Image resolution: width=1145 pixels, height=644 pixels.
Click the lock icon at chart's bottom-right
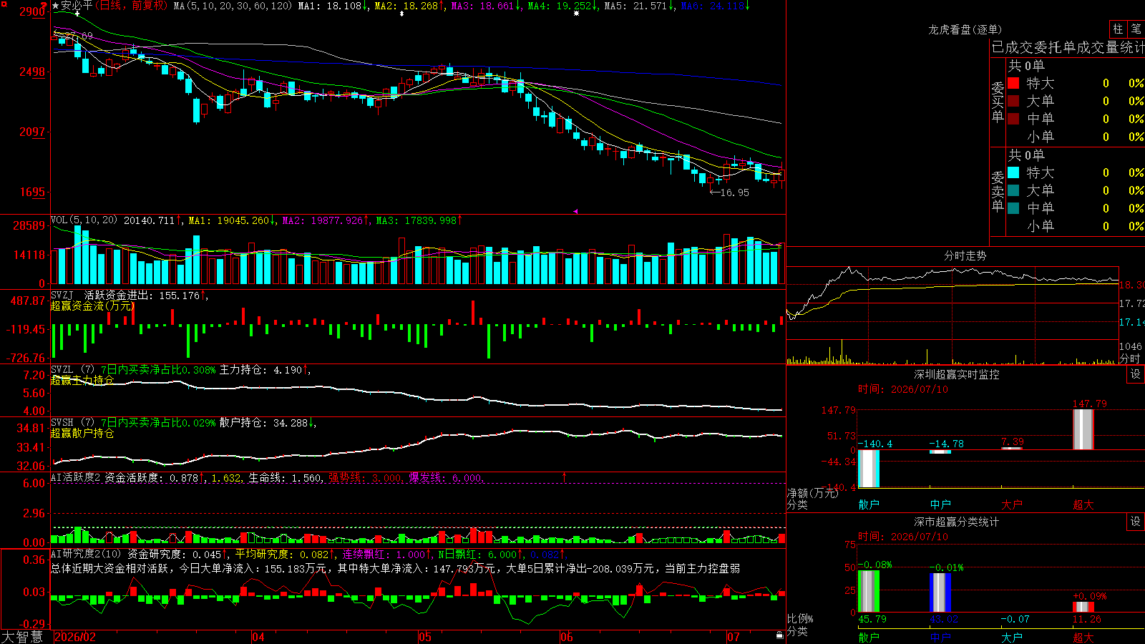pos(779,635)
